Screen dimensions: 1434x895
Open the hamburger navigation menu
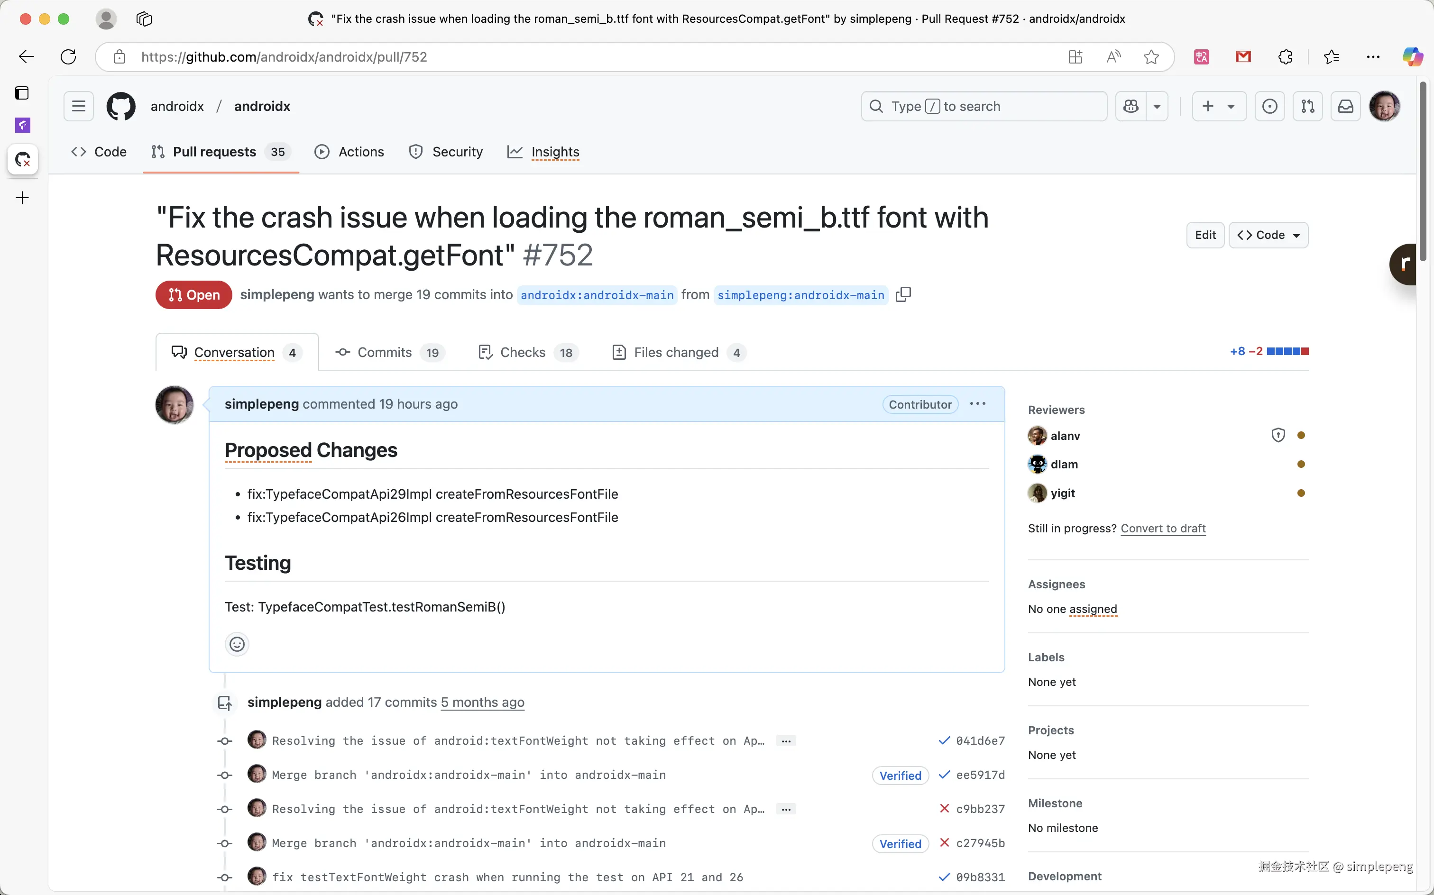(x=79, y=106)
